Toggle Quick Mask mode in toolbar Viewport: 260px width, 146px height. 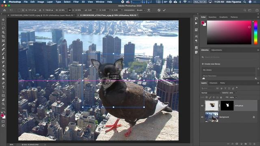point(3,122)
